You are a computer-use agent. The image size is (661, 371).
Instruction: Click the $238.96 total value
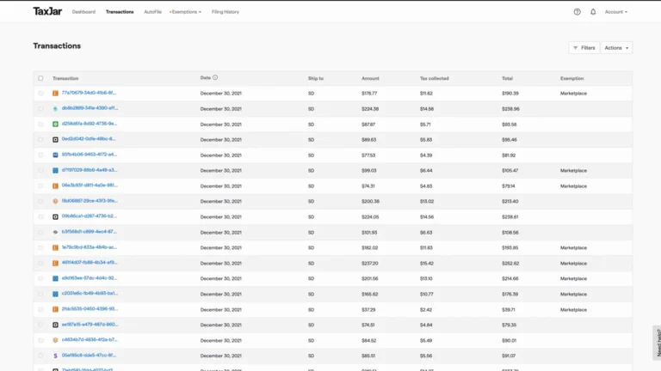(x=510, y=109)
